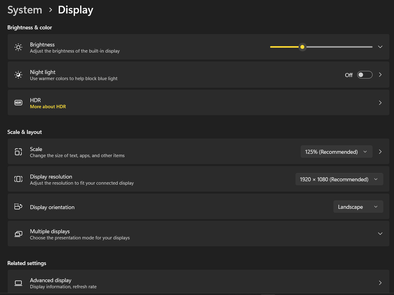Screen dimensions: 394x295
Task: Open the Display orientation Landscape dropdown
Action: [358, 207]
